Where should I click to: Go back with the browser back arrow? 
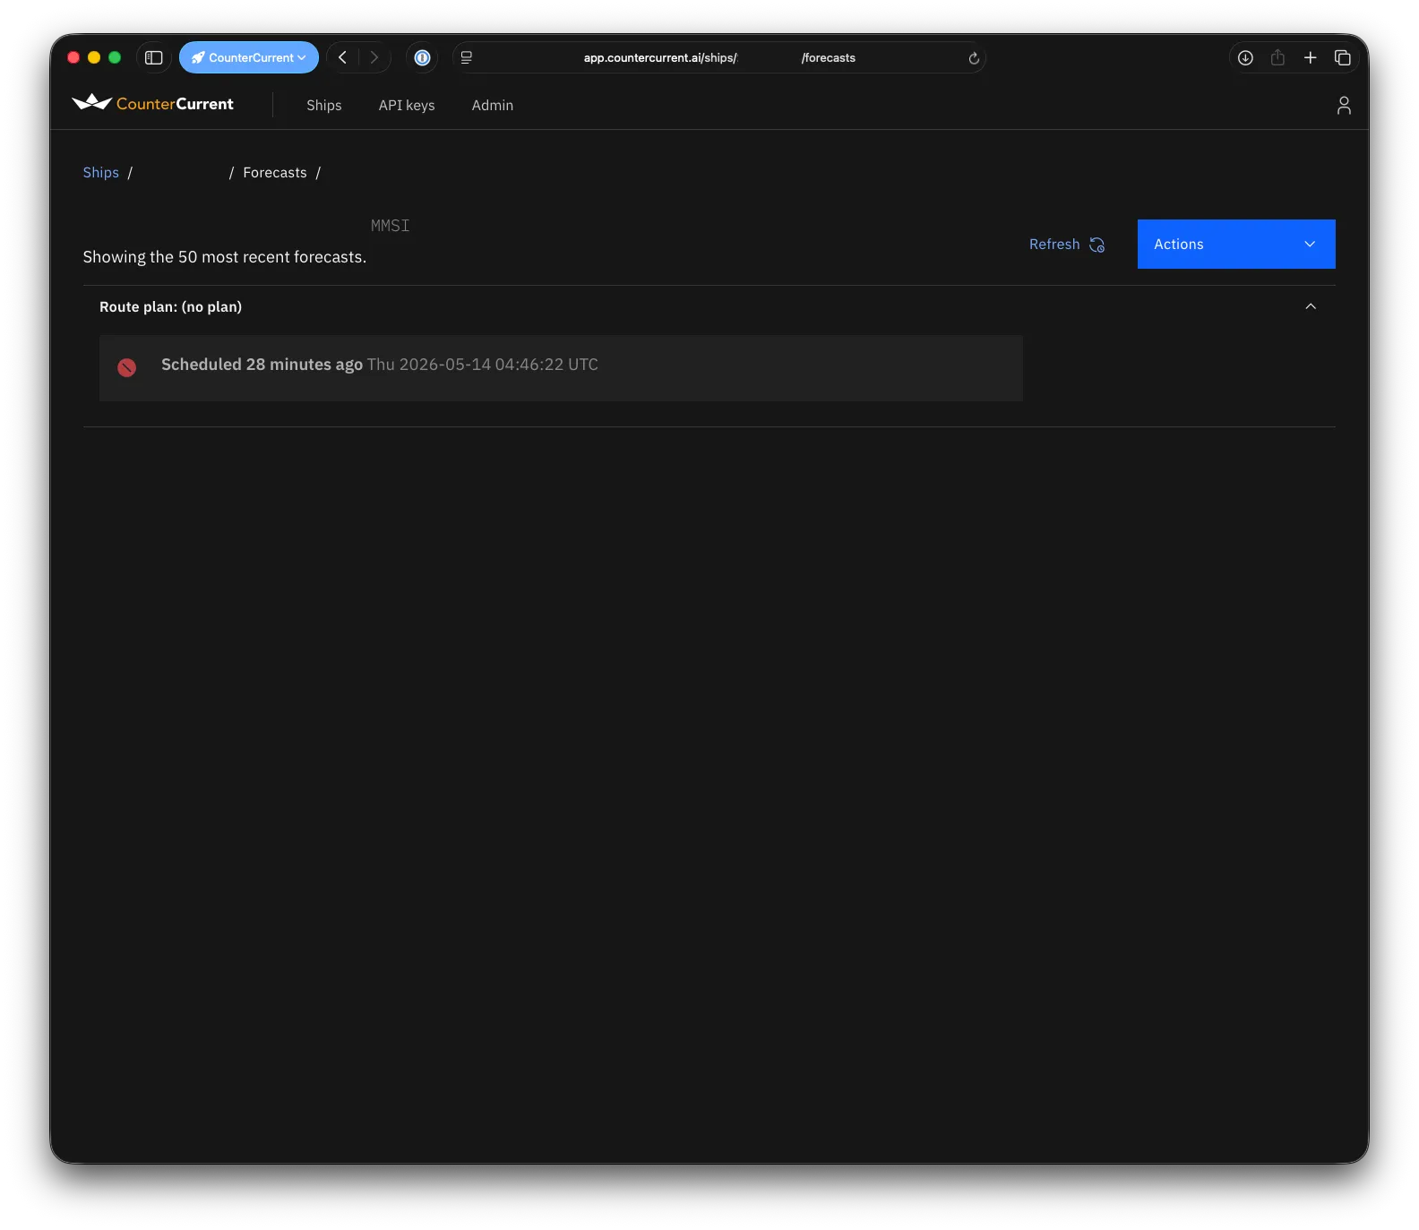point(342,57)
